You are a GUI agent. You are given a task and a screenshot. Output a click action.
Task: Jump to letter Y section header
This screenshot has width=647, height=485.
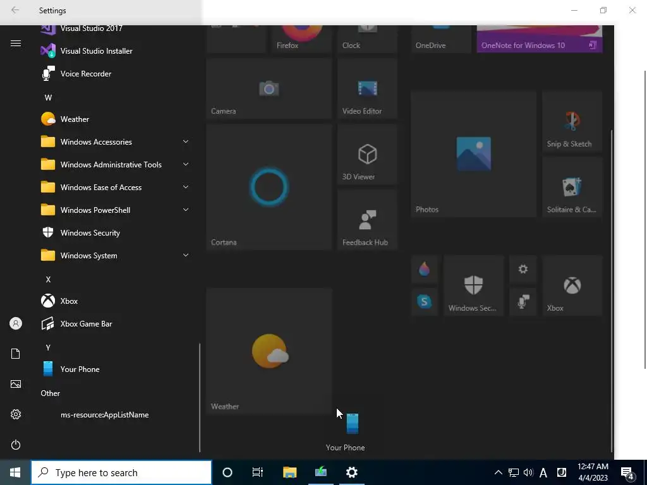click(48, 348)
